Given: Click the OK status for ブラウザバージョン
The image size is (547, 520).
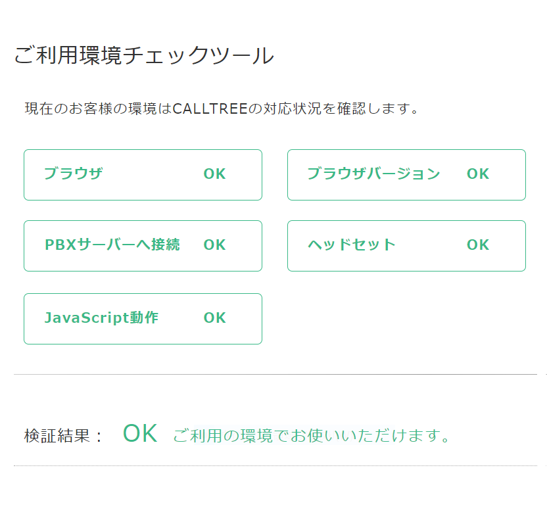Looking at the screenshot, I should (478, 174).
